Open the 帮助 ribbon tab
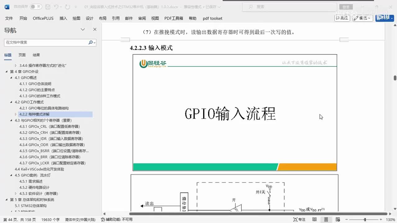This screenshot has height=223, width=397. point(193,18)
